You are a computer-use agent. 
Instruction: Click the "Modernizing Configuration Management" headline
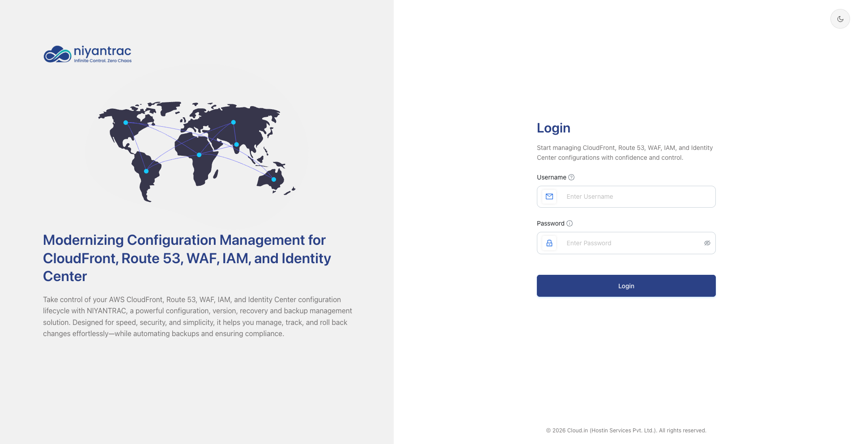click(x=187, y=258)
